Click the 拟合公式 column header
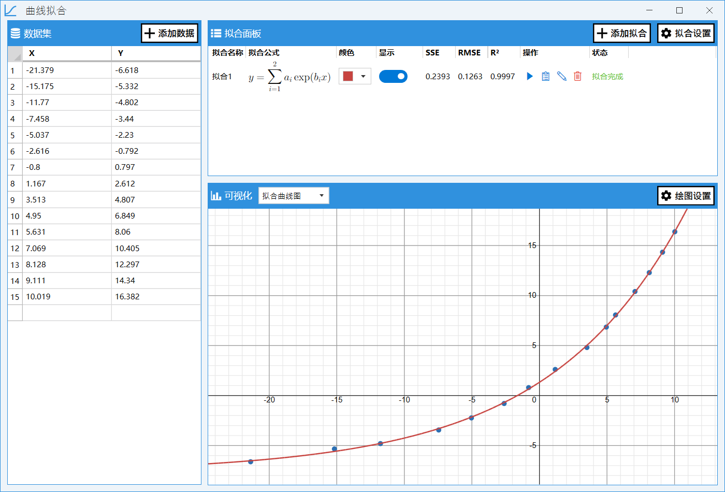Screen dimensions: 725x492 (x=291, y=53)
